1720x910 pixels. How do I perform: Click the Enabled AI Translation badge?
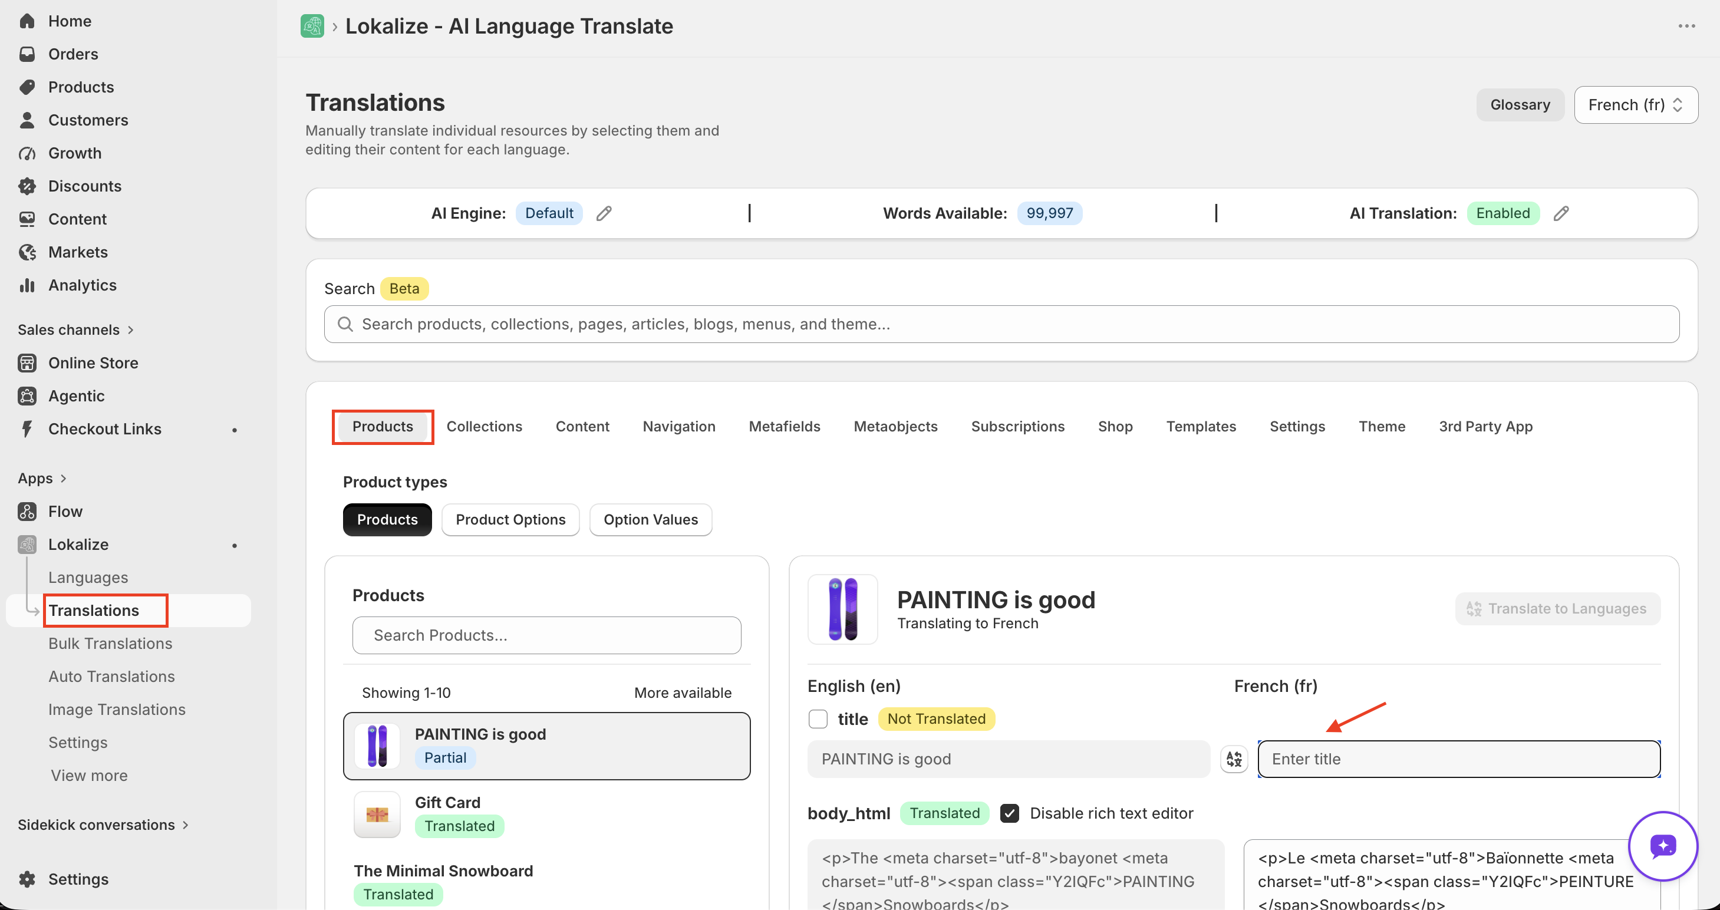point(1503,213)
